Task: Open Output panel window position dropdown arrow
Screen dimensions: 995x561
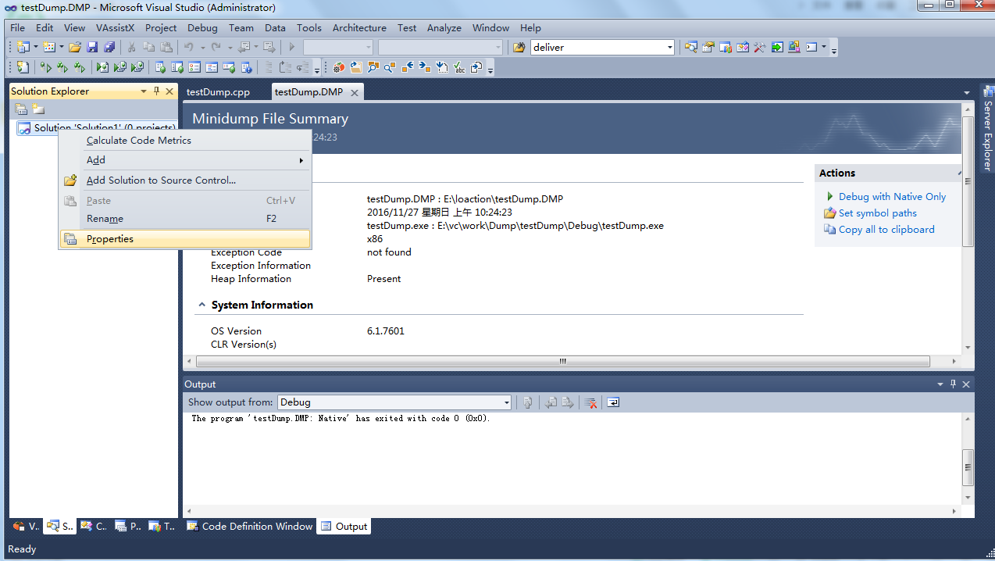Action: click(x=940, y=384)
